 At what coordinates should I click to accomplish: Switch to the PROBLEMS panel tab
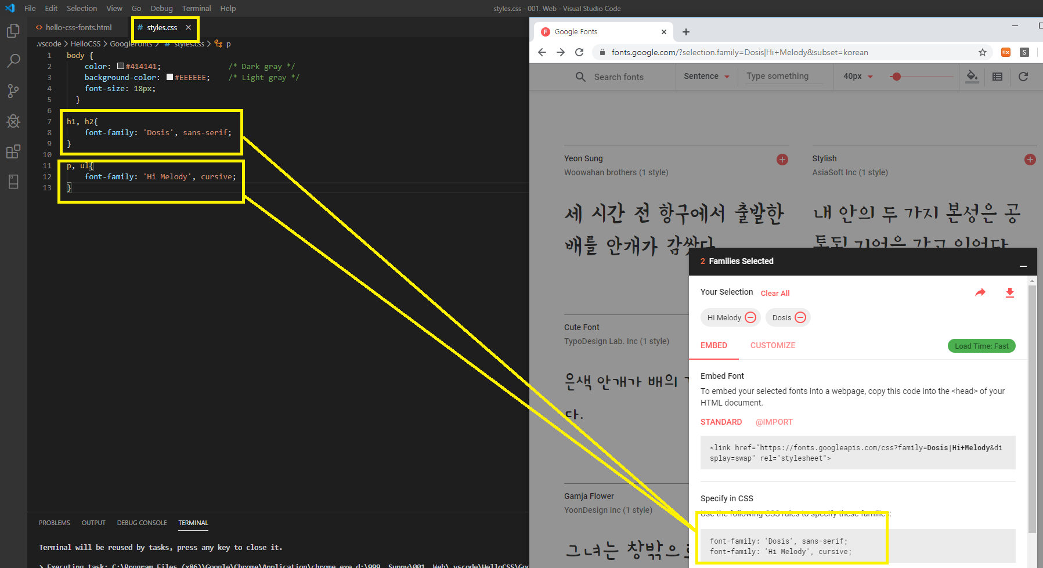tap(55, 523)
